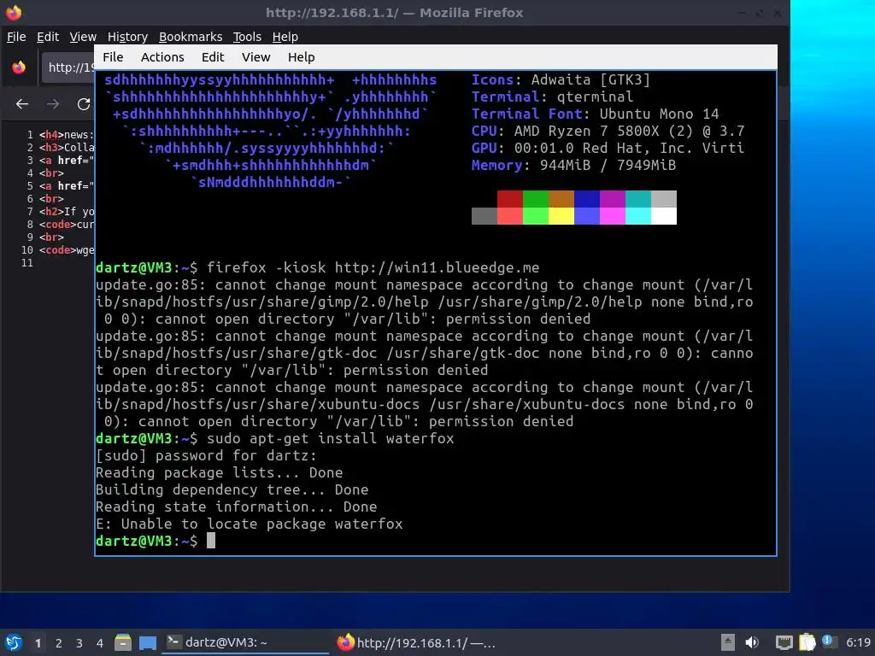Image resolution: width=875 pixels, height=656 pixels.
Task: Open Firefox's File menu
Action: point(16,37)
